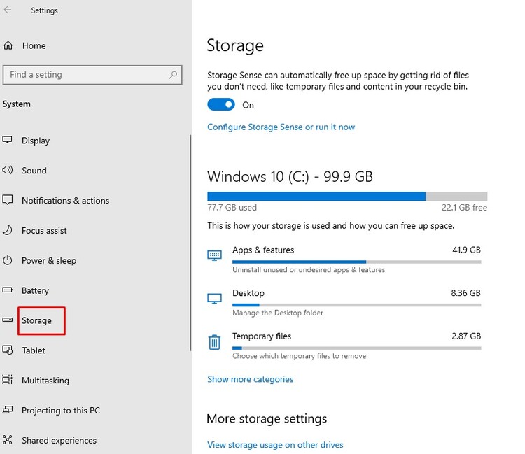This screenshot has height=454, width=525.
Task: Click the Temporary files trash icon
Action: click(x=215, y=342)
